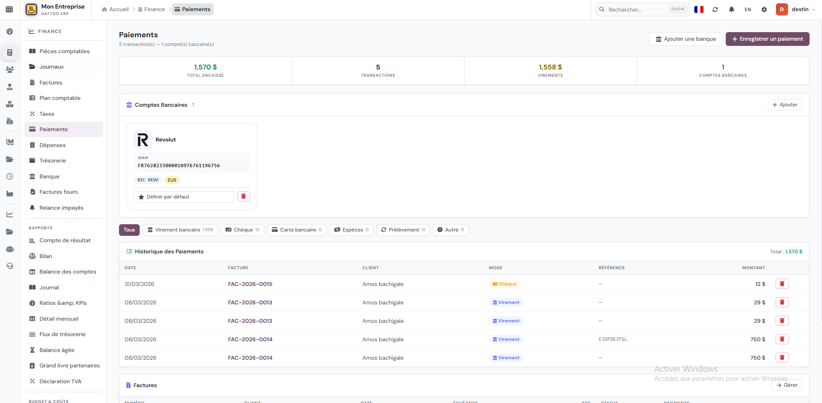
Task: Show all payments with Tous filter
Action: point(129,230)
